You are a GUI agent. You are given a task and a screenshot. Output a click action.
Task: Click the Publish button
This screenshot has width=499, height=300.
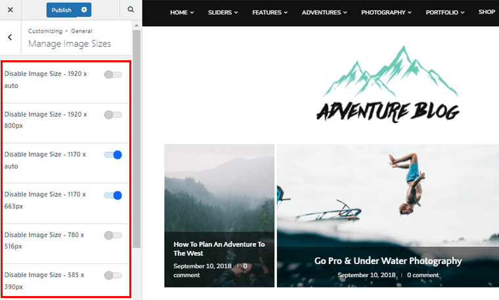(62, 10)
